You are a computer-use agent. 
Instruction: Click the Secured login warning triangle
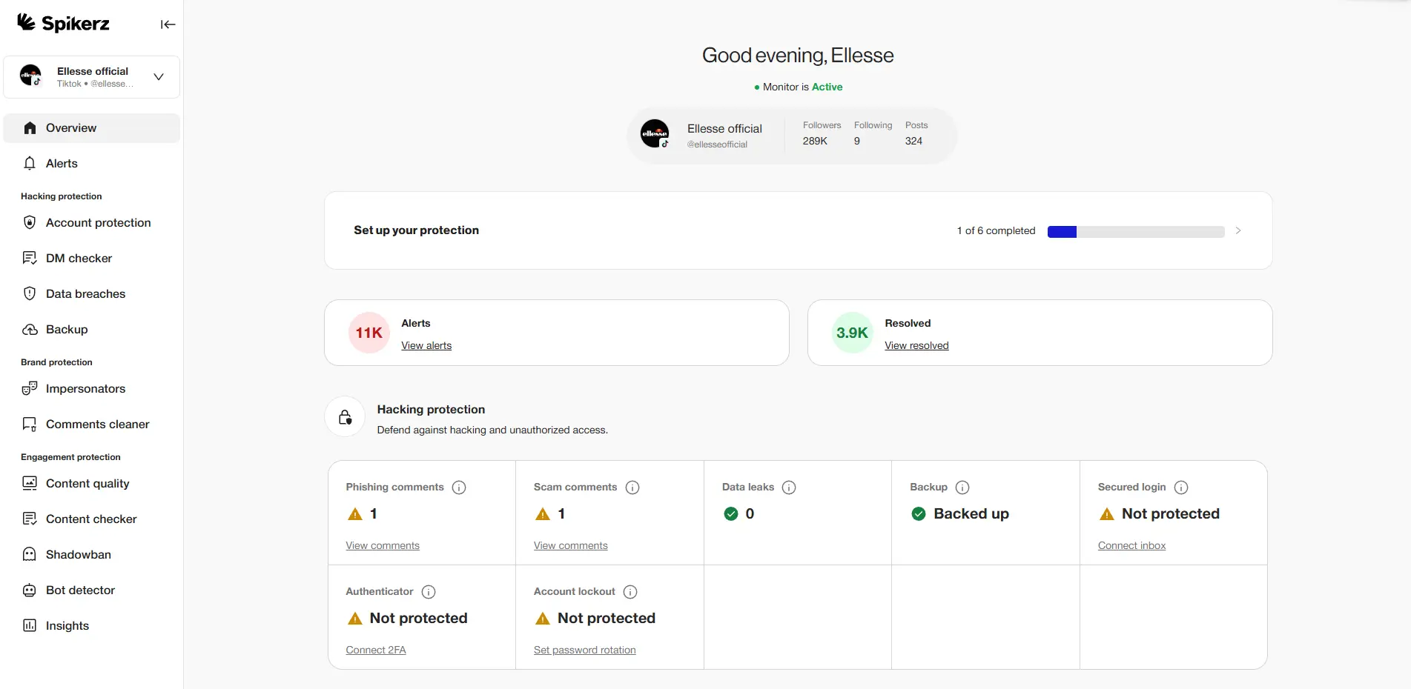pos(1107,514)
